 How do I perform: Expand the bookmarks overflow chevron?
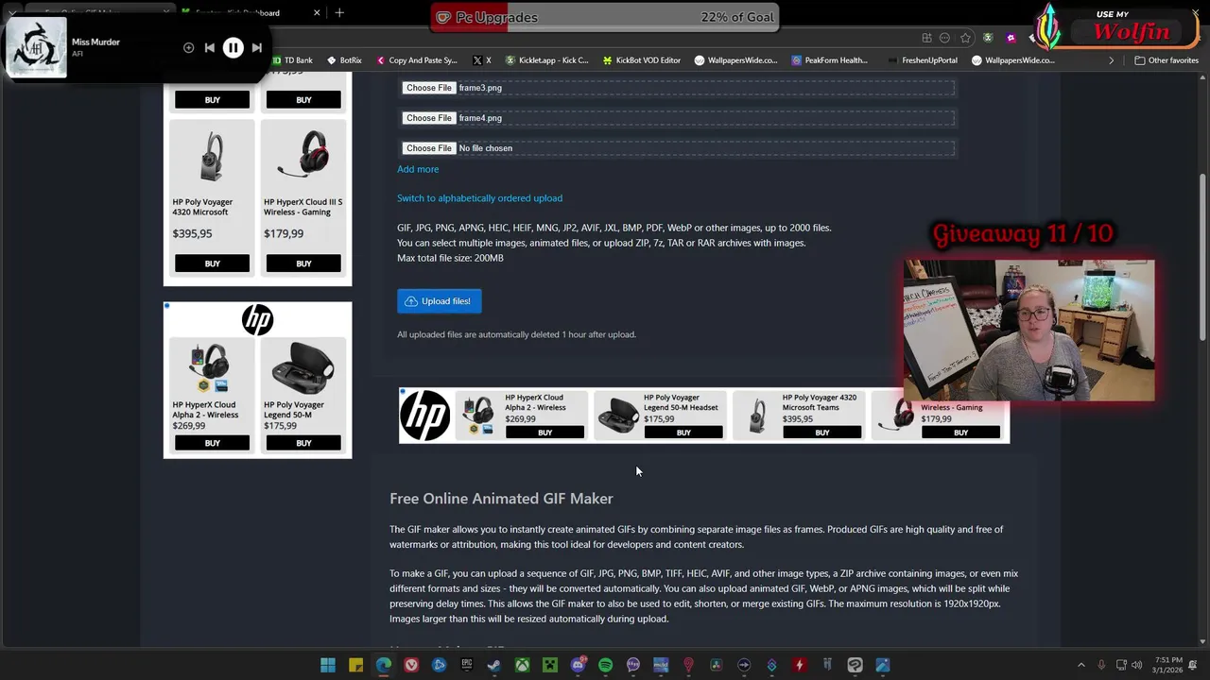(1111, 60)
